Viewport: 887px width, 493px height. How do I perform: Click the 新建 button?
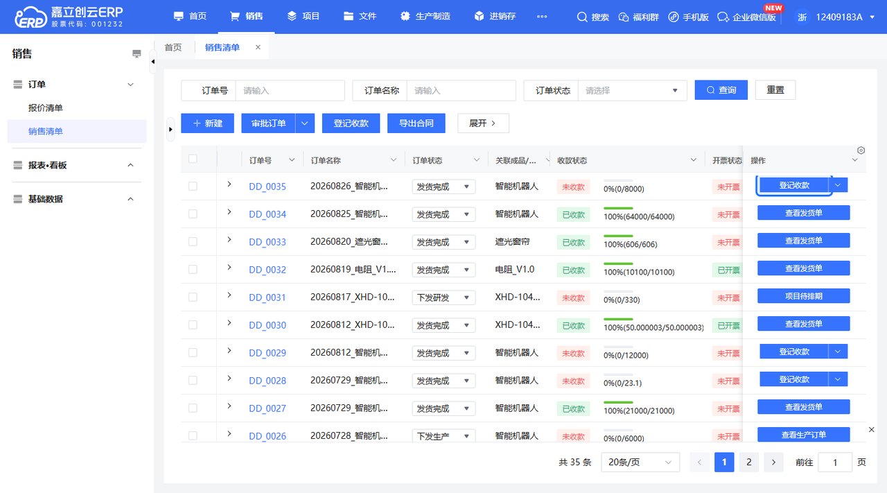click(x=207, y=123)
